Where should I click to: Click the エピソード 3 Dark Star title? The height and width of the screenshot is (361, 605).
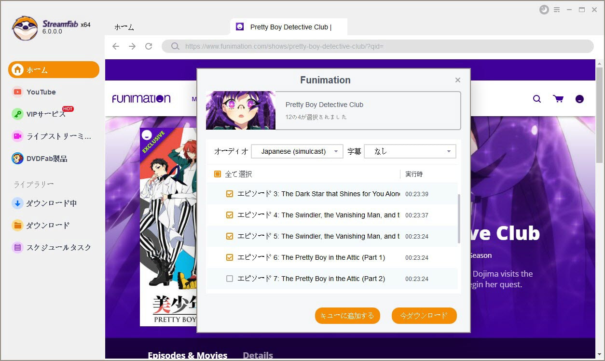318,194
